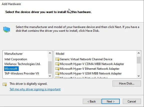The width and height of the screenshot is (144, 107).
Task: Click the network computers icon beside instructions
Action: click(6, 29)
